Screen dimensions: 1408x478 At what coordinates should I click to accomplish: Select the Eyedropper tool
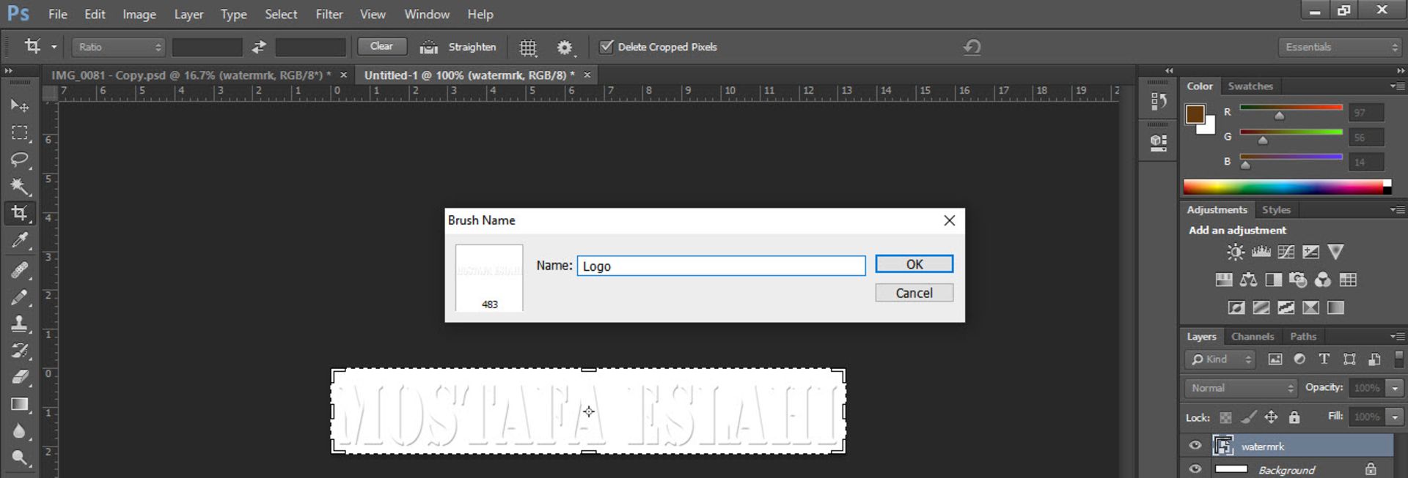tap(20, 240)
